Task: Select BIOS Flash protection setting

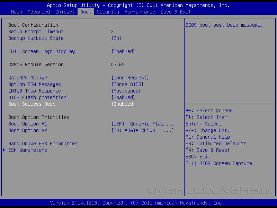Action: (x=37, y=97)
